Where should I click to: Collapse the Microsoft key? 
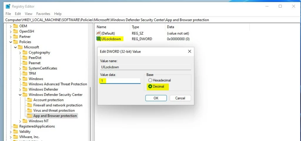pyautogui.click(x=16, y=47)
